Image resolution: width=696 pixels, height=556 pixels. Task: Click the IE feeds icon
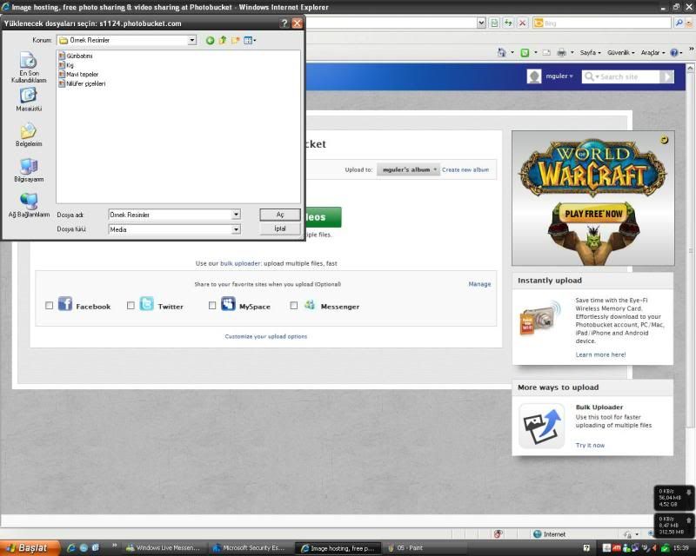[x=525, y=53]
